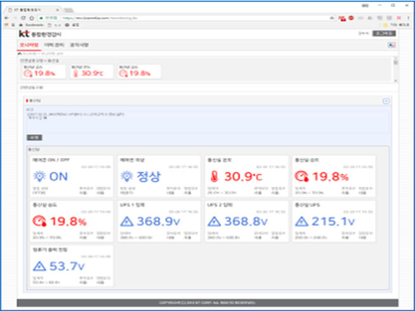Image resolution: width=415 pixels, height=311 pixels.
Task: Click the thermometer icon in the 통신실 온도 card
Action: (214, 176)
